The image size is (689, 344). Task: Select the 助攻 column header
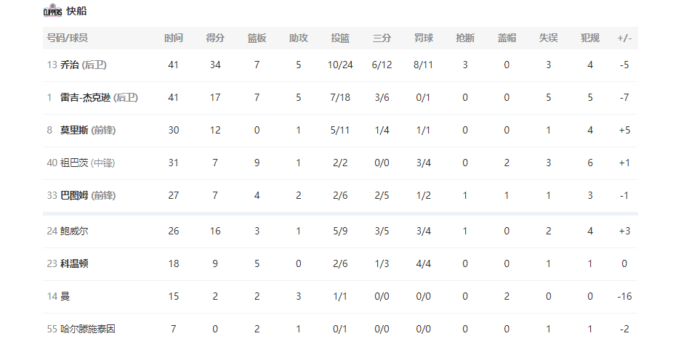pos(299,38)
